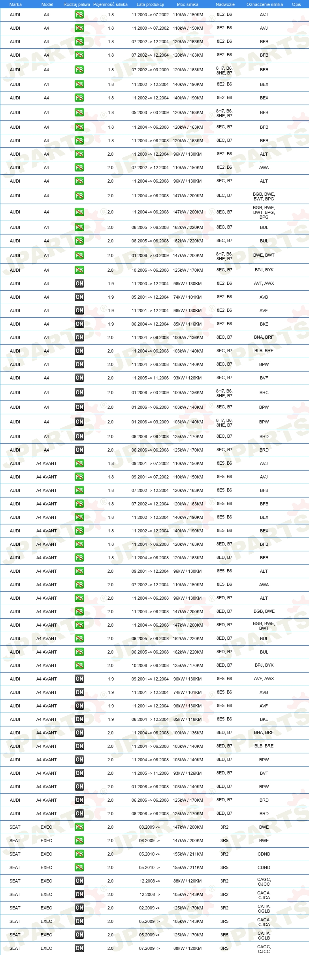Click diesel ON icon in A4 BPW 01.2006 -> 03.2009 row
Screen dimensions: 309x955
79,422
